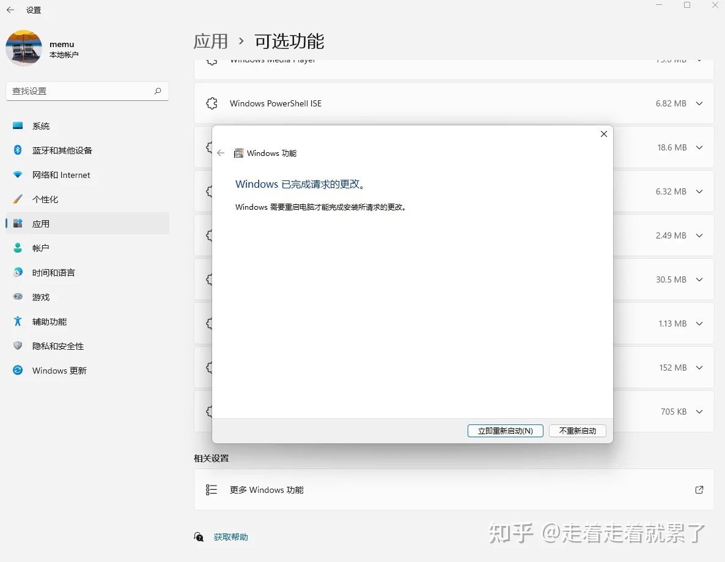Viewport: 725px width, 562px height.
Task: Click the Bluetooth icon in sidebar
Action: [18, 150]
